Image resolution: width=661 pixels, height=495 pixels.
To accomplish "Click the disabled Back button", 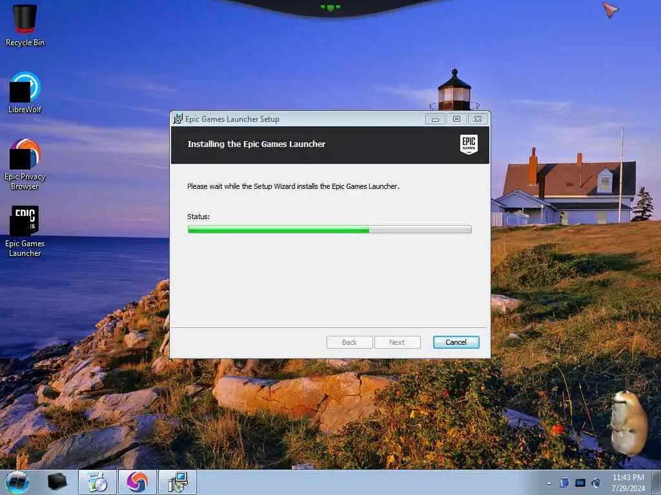I will [x=349, y=342].
